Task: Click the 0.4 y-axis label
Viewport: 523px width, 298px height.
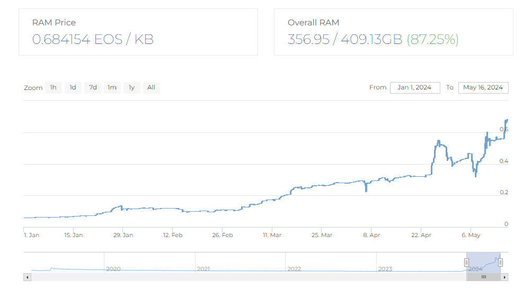Action: click(503, 161)
